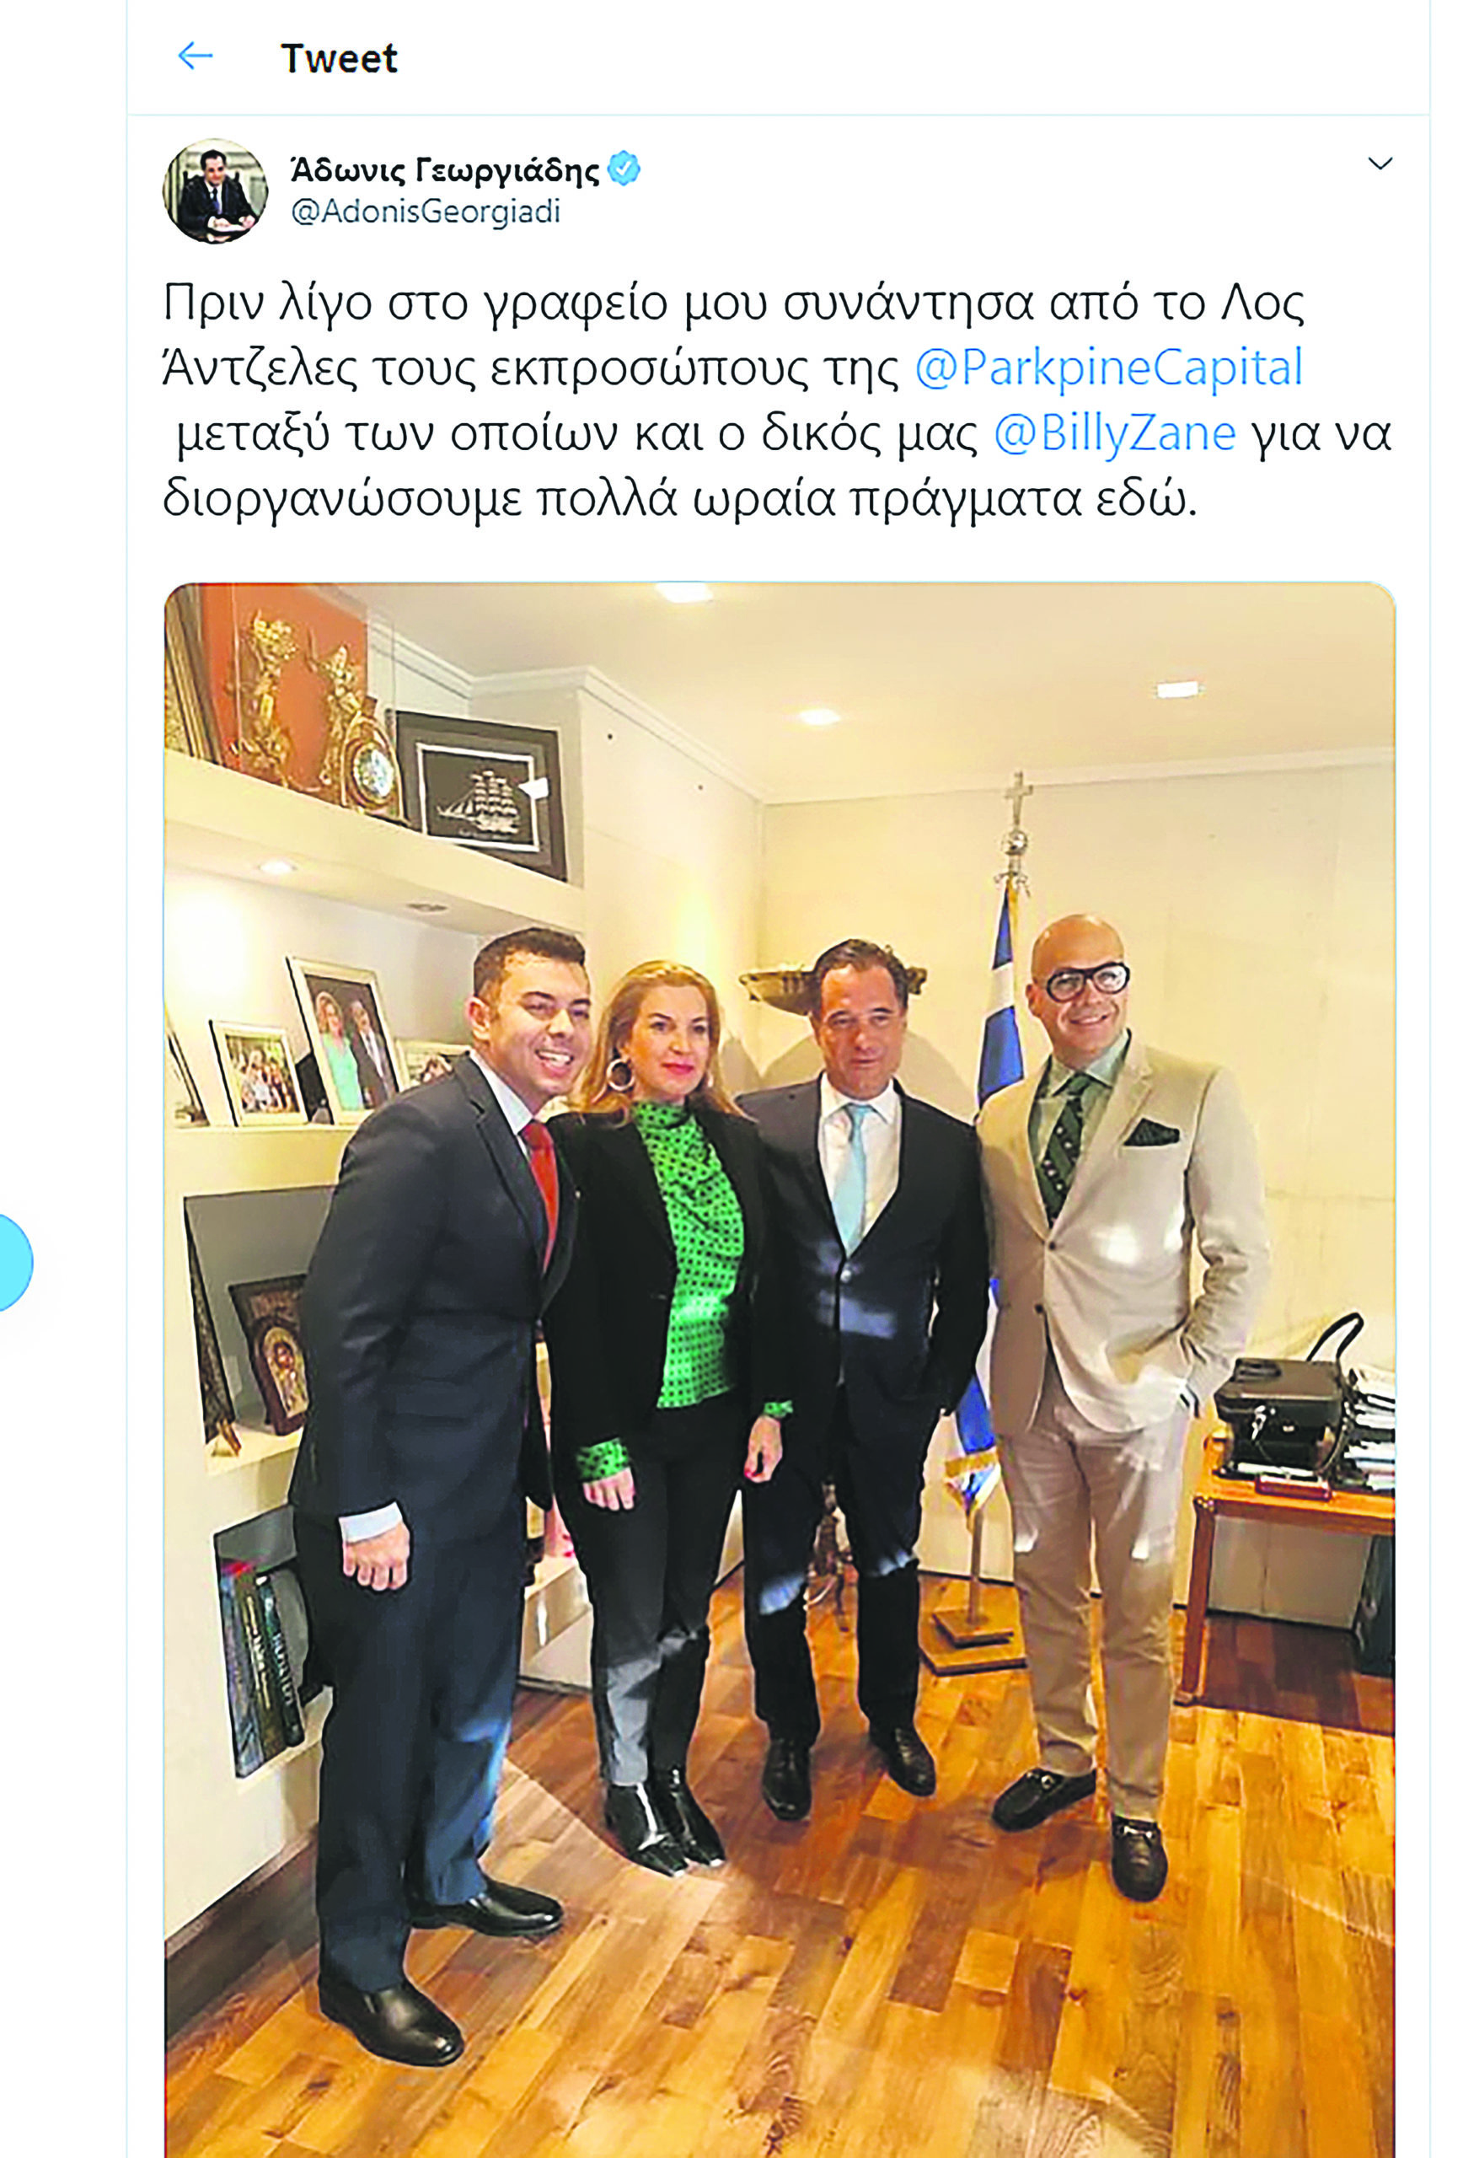Screen dimensions: 1463x2158
Task: Select the tweet's Greek text body
Action: point(778,400)
